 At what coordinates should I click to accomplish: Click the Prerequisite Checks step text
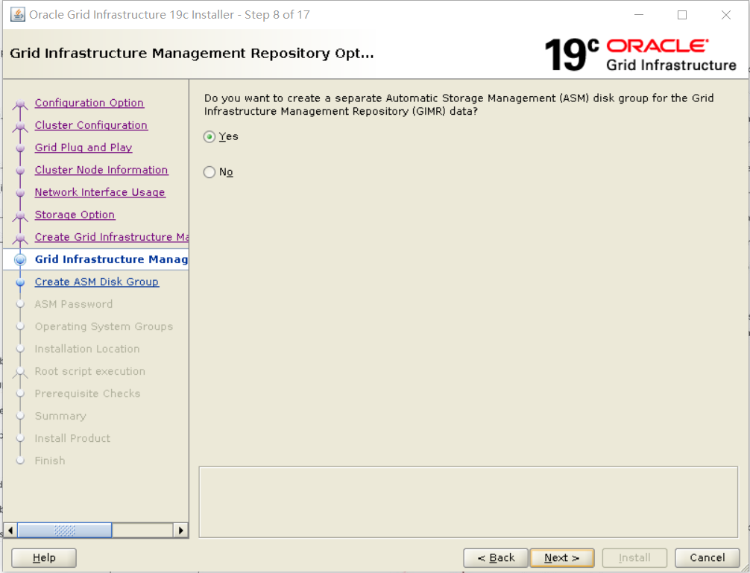tap(87, 393)
